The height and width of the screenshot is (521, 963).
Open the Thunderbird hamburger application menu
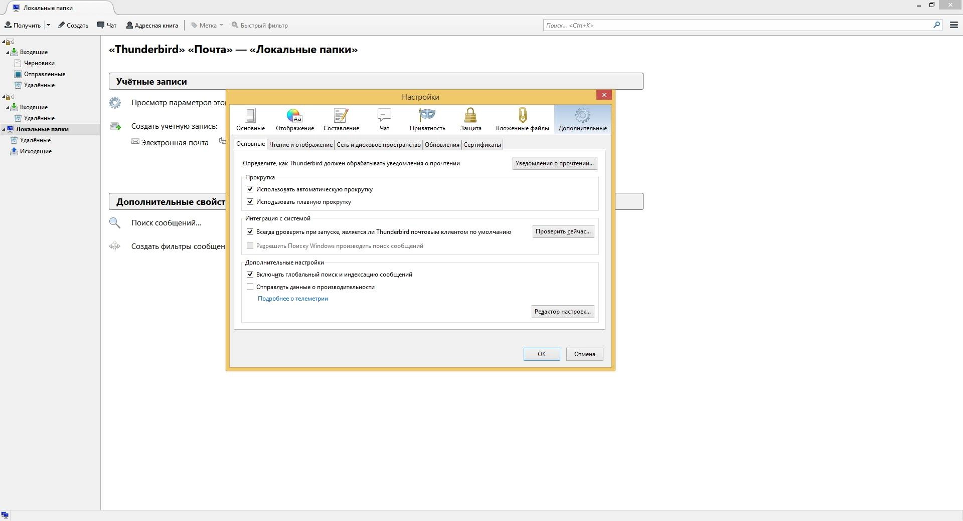pyautogui.click(x=954, y=25)
